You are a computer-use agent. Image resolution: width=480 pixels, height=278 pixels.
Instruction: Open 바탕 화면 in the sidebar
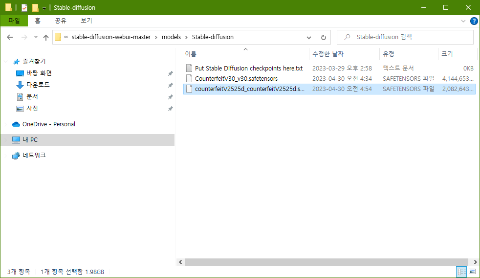(x=39, y=73)
